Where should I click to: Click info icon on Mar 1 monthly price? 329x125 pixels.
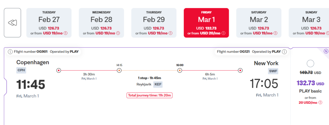pyautogui.click(x=223, y=33)
